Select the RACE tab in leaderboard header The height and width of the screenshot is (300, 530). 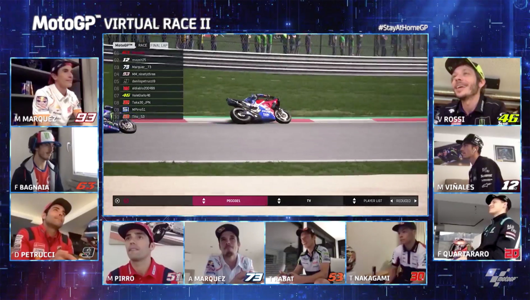click(x=142, y=46)
